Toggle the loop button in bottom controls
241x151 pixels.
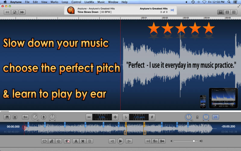45,141
